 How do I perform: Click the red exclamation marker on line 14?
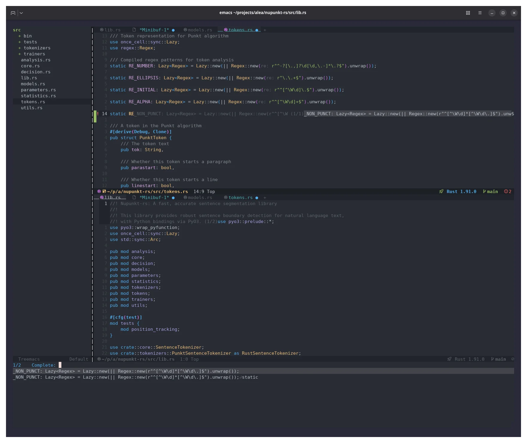tap(98, 114)
